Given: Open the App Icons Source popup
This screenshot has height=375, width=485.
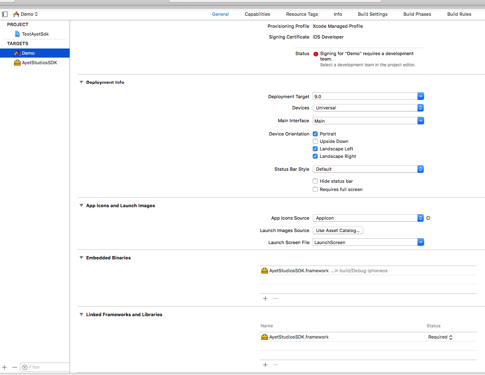Looking at the screenshot, I should pyautogui.click(x=368, y=218).
